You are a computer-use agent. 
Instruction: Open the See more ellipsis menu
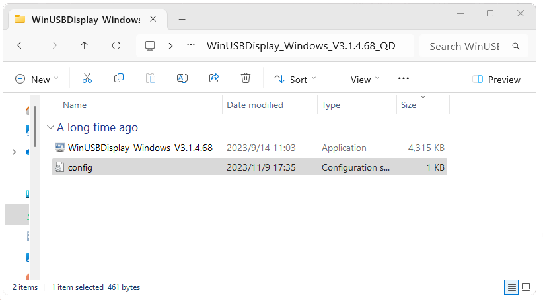click(x=404, y=79)
